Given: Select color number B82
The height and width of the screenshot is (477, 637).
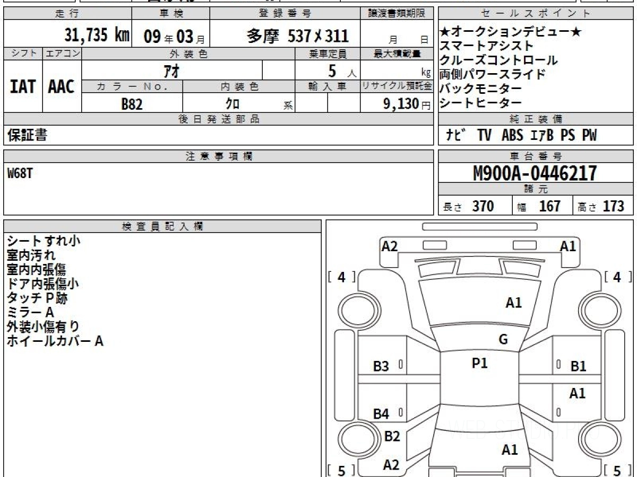Looking at the screenshot, I should [x=132, y=104].
